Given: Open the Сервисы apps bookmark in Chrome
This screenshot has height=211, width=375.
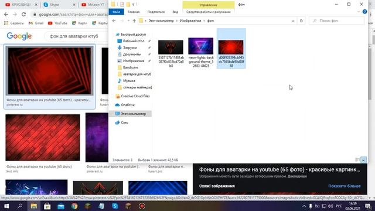Looking at the screenshot, I should 14,23.
